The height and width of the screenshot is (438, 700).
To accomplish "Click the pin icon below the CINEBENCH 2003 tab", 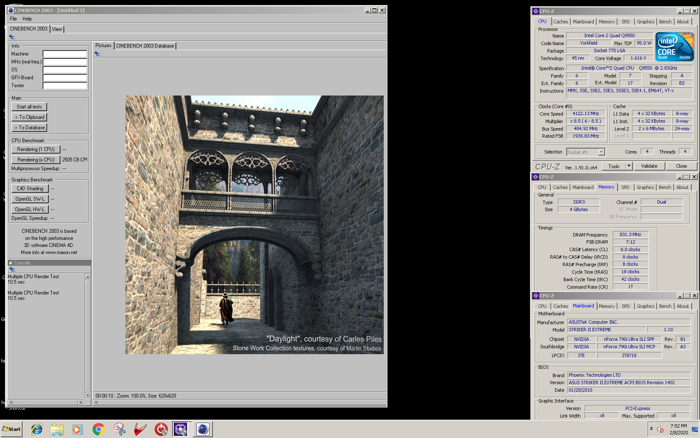I will coord(12,37).
